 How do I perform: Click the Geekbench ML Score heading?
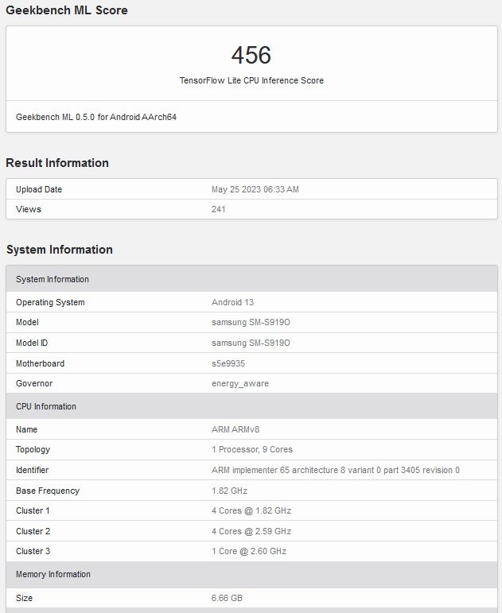coord(67,10)
